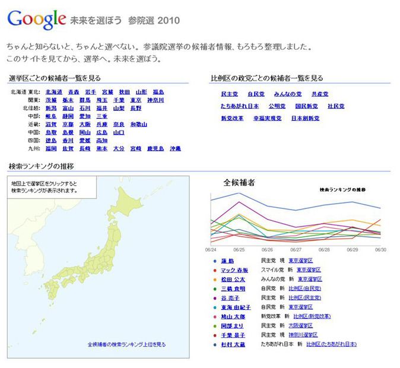
Task: Open the 青森 prefecture link
Action: (x=74, y=92)
